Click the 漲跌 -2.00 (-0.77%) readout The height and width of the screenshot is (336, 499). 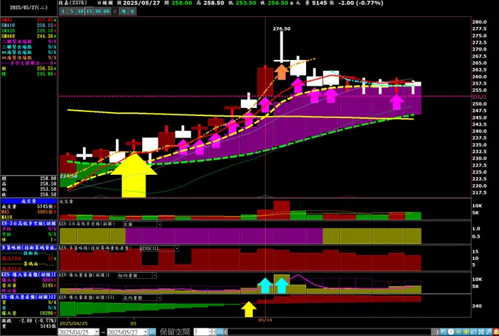(x=29, y=320)
